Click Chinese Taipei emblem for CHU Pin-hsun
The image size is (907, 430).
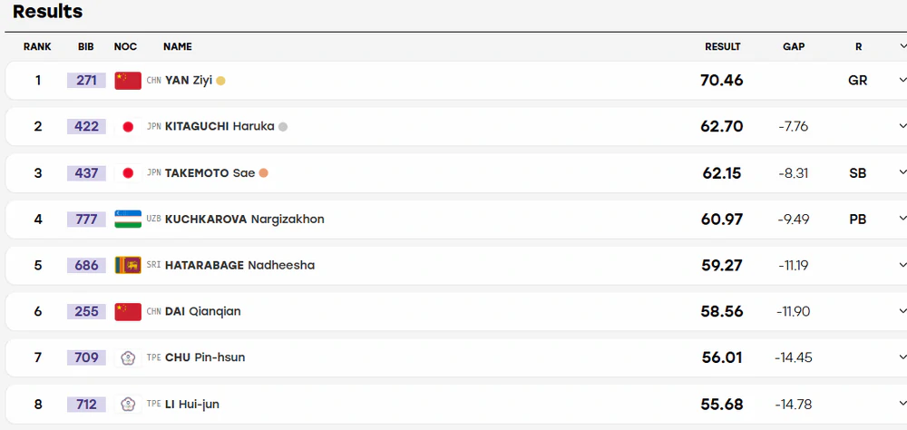click(x=128, y=357)
